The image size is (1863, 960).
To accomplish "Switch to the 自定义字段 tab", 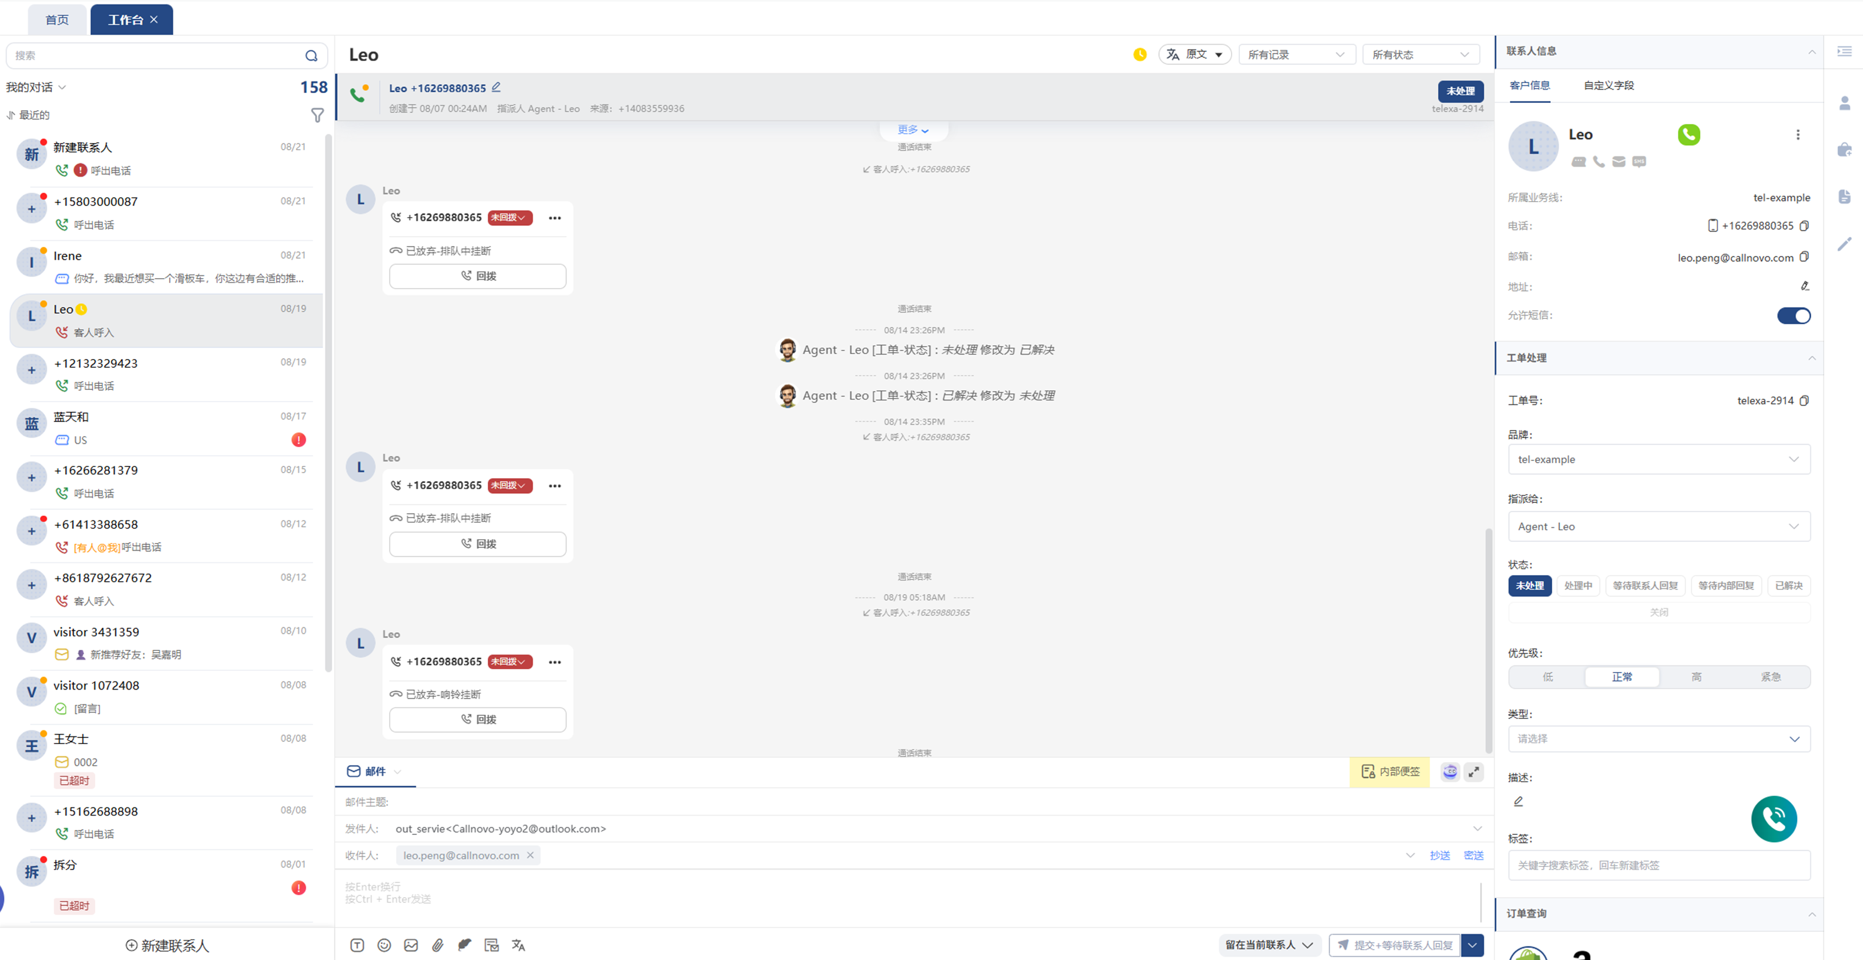I will (x=1608, y=85).
